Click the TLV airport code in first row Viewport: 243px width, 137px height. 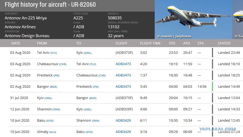tap(53, 53)
